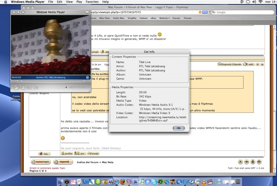Click the 'ip' button on the post
This screenshot has height=186, width=277.
pos(262,64)
